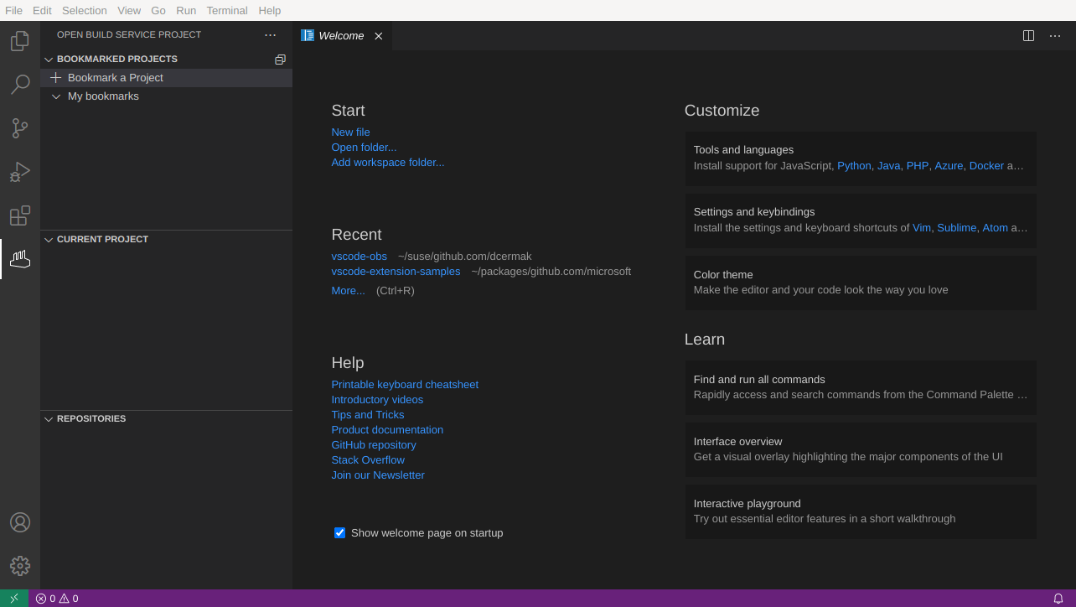Install PHP language support link
This screenshot has width=1076, height=607.
point(918,166)
